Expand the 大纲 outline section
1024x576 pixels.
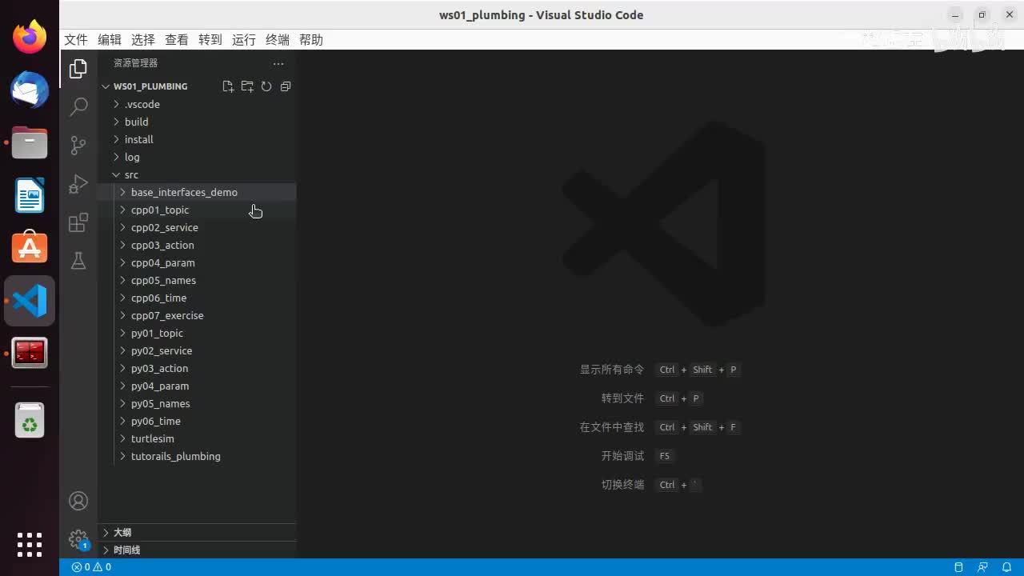[197, 532]
